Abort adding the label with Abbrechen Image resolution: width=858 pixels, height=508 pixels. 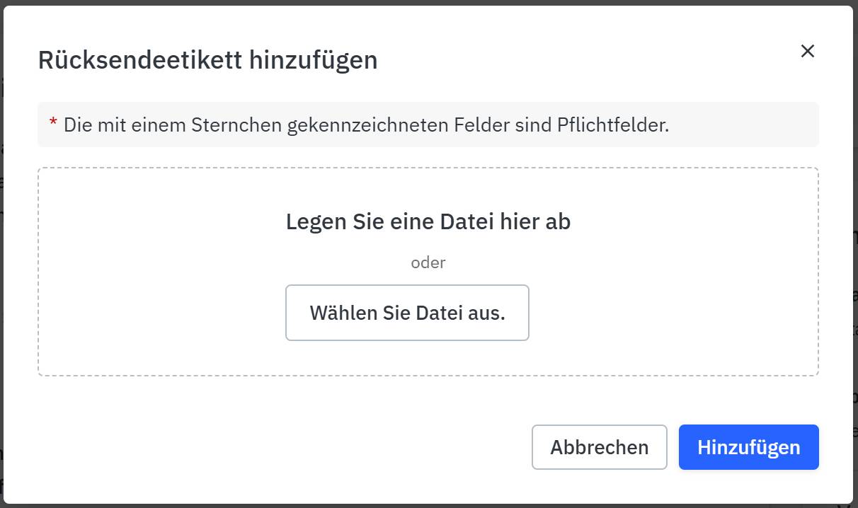599,446
